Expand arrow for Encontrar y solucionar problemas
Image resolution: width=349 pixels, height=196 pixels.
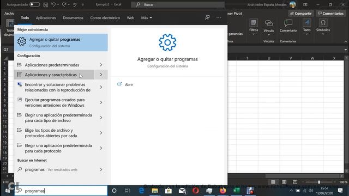tap(101, 87)
